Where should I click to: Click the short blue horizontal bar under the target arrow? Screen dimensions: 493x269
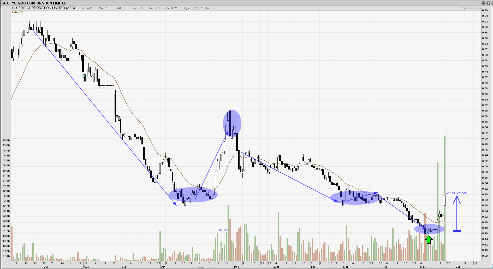click(457, 231)
